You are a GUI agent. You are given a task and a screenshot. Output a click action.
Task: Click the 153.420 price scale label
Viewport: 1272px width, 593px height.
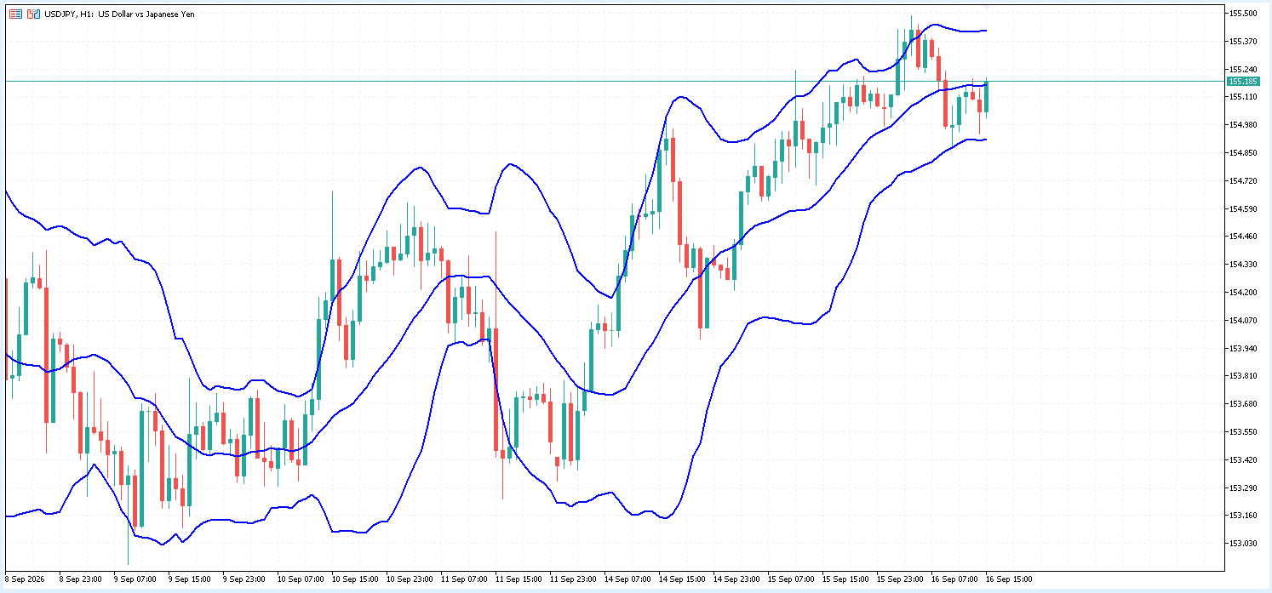(x=1243, y=460)
